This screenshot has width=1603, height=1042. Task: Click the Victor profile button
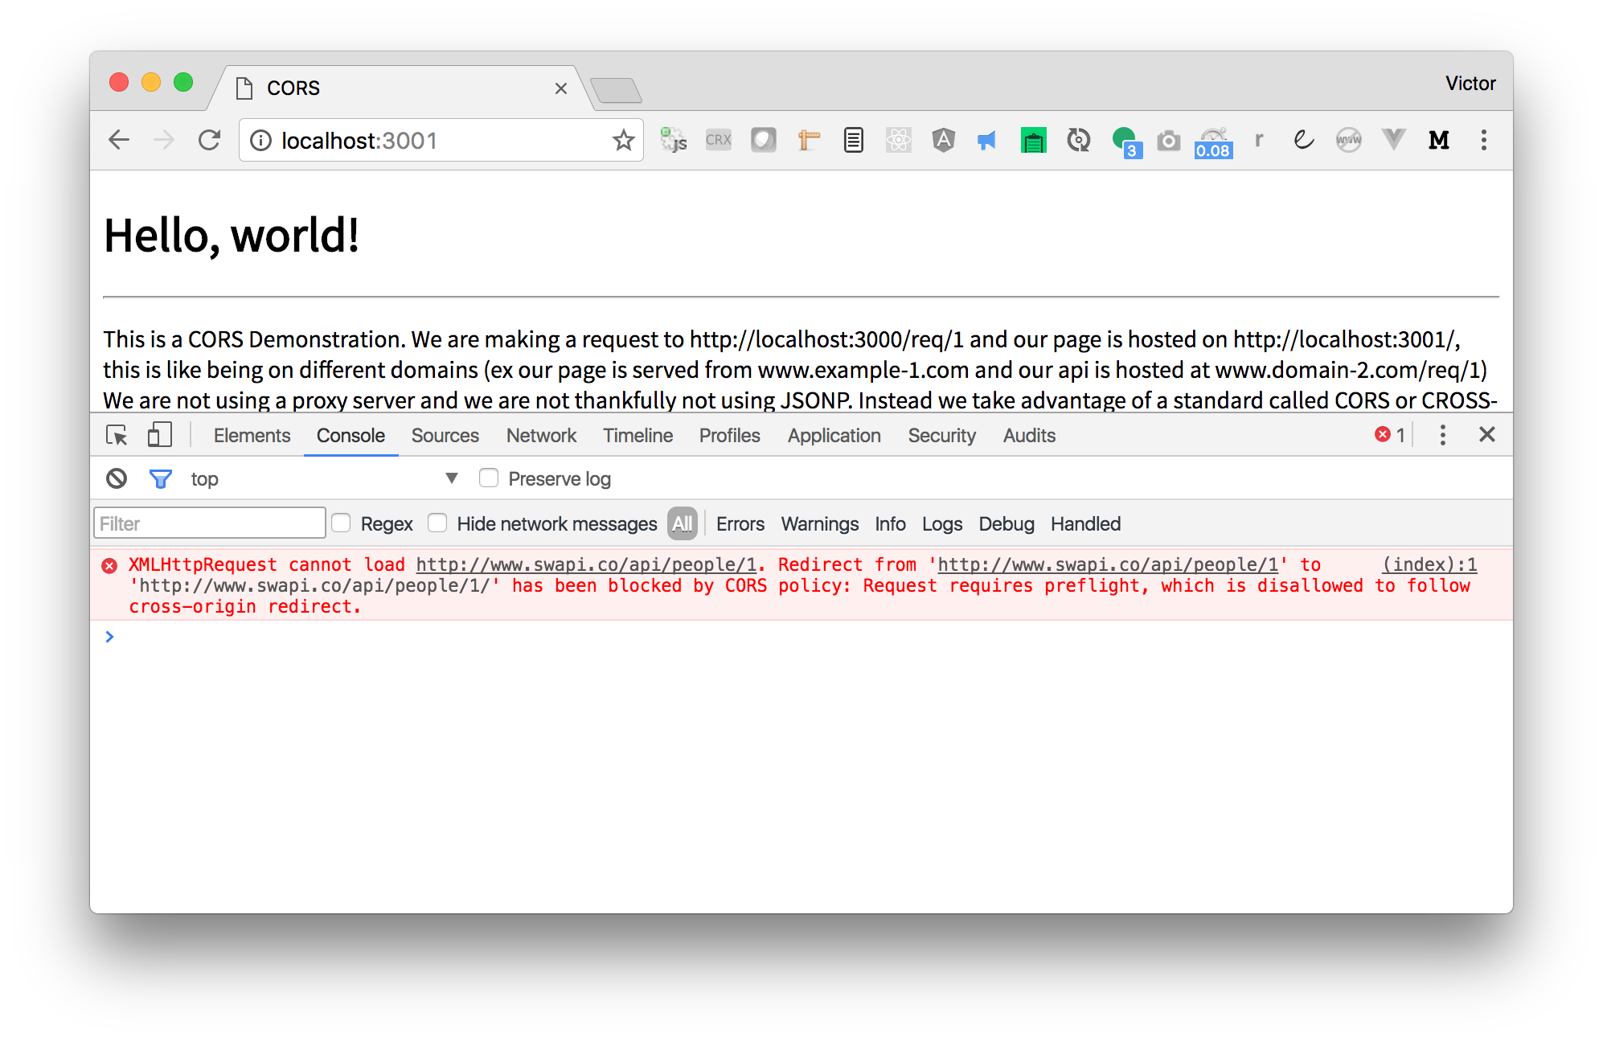point(1470,84)
